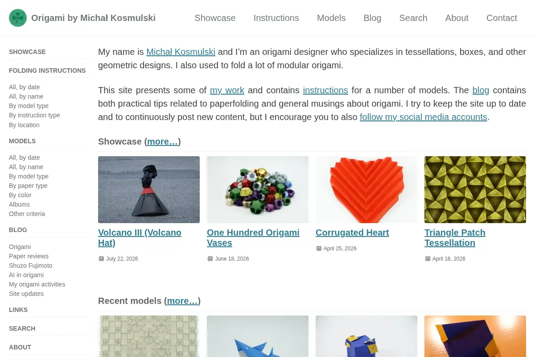
Task: Click calendar icon beside April 16, 2026
Action: click(428, 259)
